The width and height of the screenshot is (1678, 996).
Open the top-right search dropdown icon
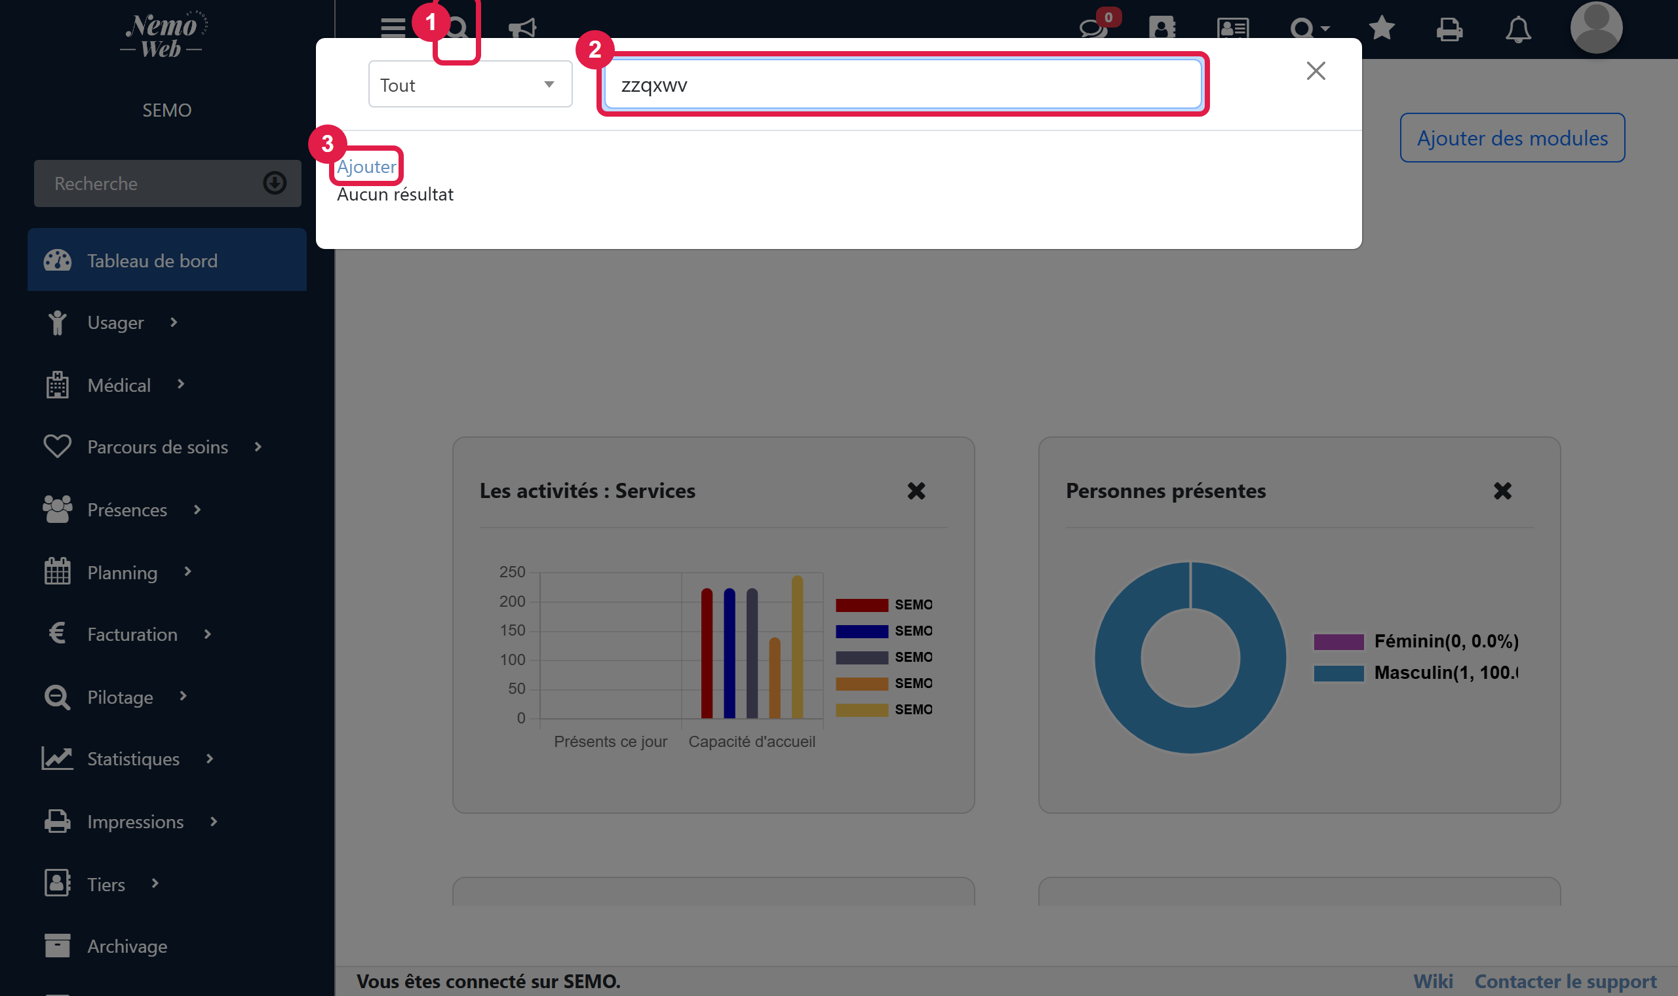click(x=1309, y=28)
